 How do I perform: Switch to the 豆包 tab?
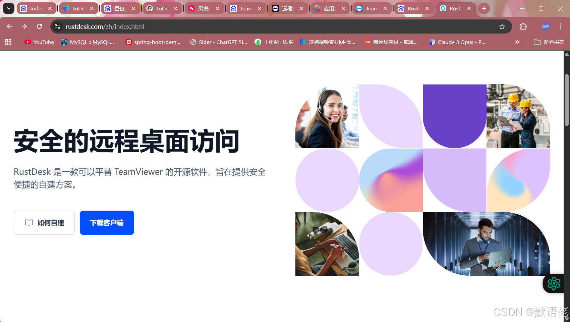[x=120, y=8]
